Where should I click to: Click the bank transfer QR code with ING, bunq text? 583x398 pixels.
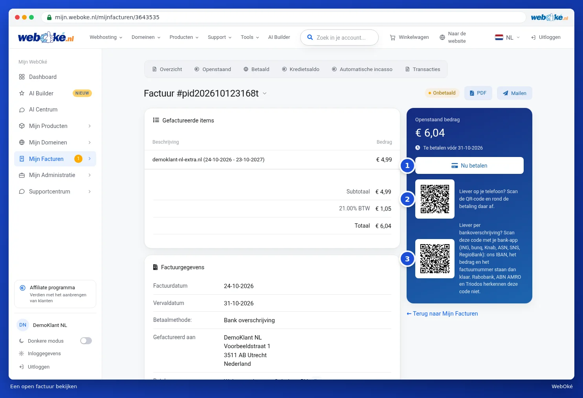tap(435, 259)
